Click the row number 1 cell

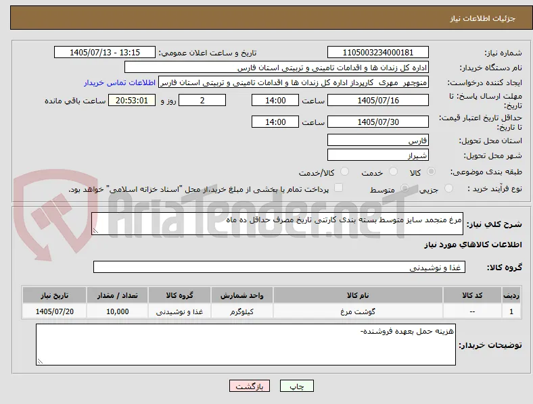(511, 311)
